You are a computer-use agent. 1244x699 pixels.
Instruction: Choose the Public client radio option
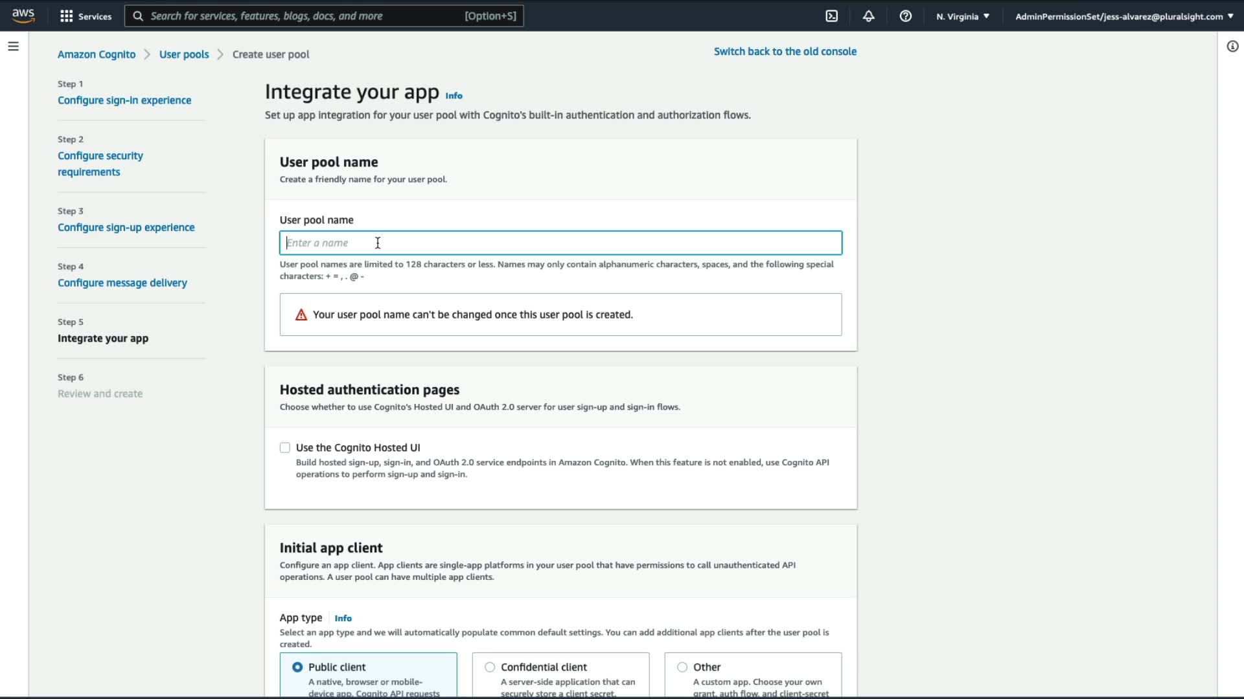pyautogui.click(x=297, y=667)
